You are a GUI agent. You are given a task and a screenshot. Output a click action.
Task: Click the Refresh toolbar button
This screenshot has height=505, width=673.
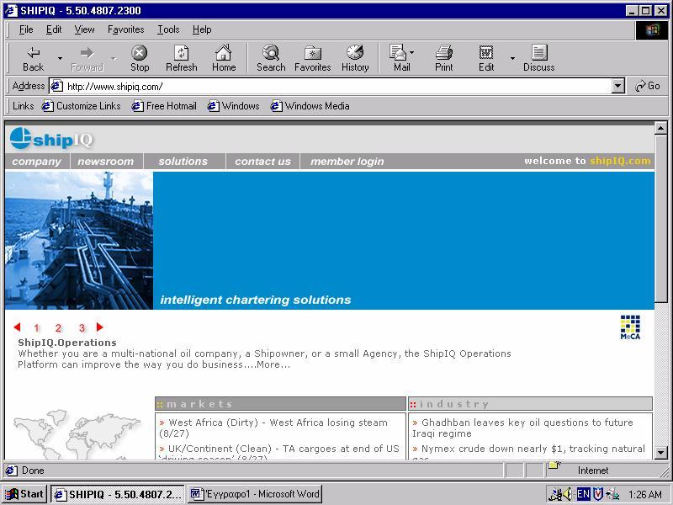(181, 58)
